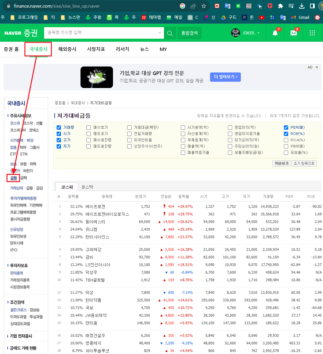
Task: Open the JOKER account dropdown arrow
Action: point(259,33)
